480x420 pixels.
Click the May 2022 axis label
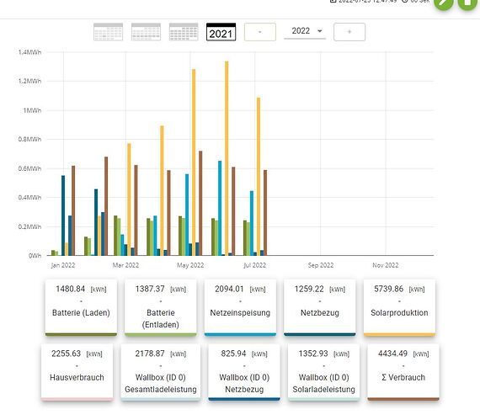tap(190, 265)
